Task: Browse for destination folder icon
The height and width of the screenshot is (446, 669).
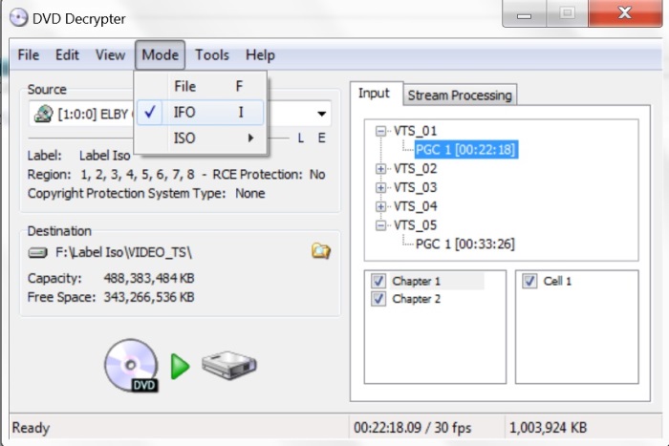Action: (x=321, y=251)
